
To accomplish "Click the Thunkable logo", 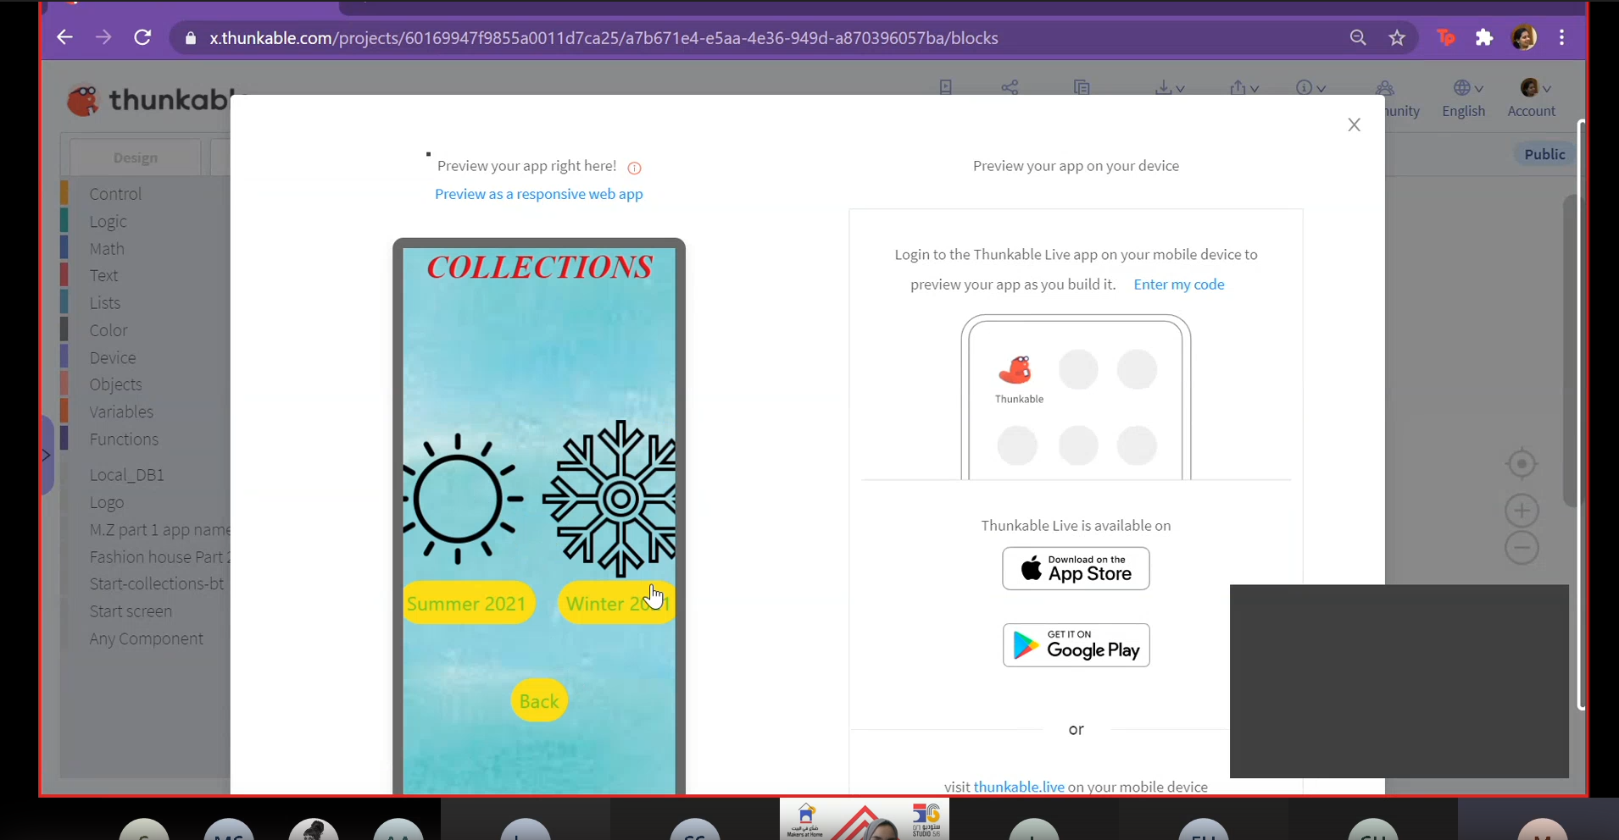I will point(148,101).
